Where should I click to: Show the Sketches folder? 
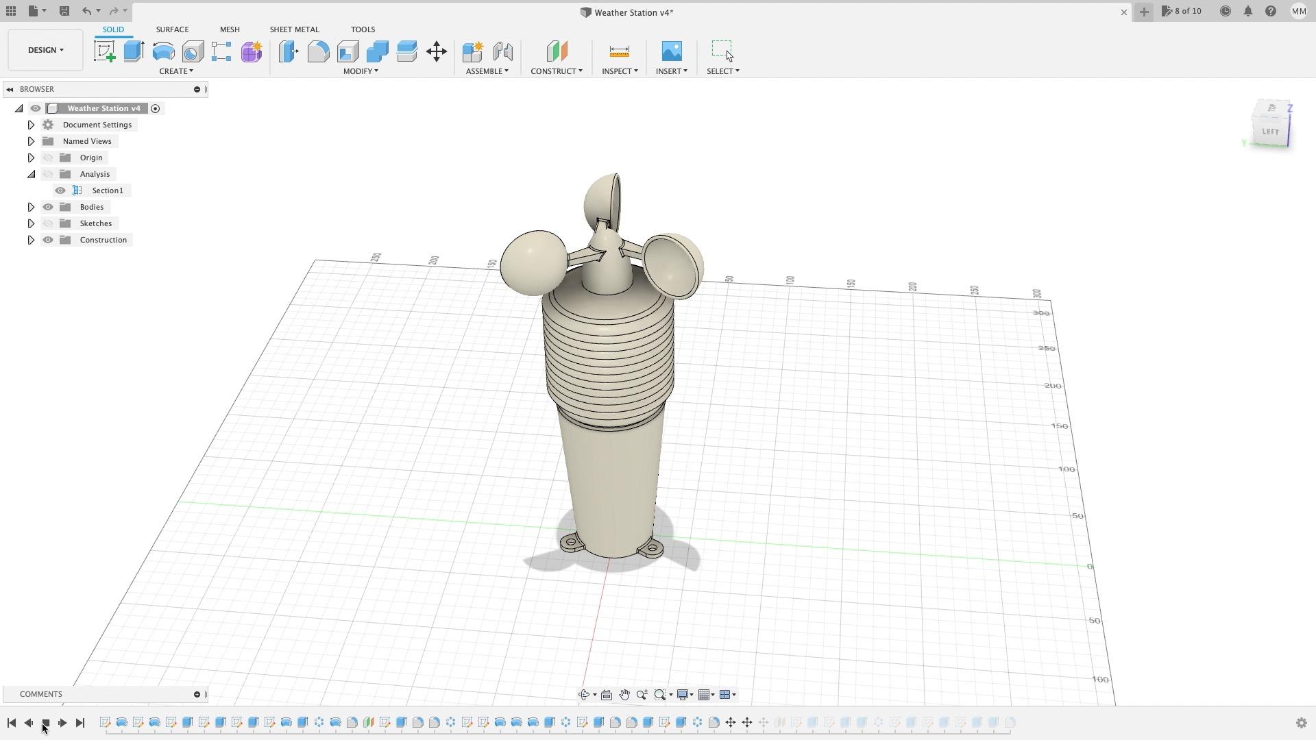[48, 223]
